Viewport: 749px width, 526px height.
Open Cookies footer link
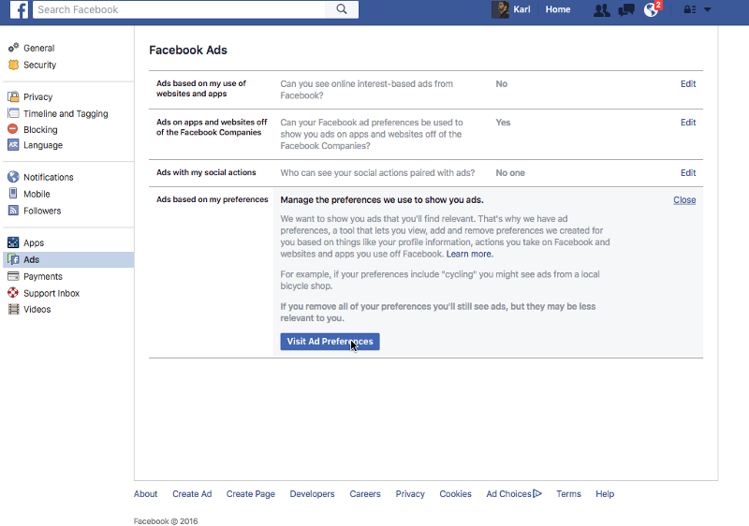click(455, 494)
